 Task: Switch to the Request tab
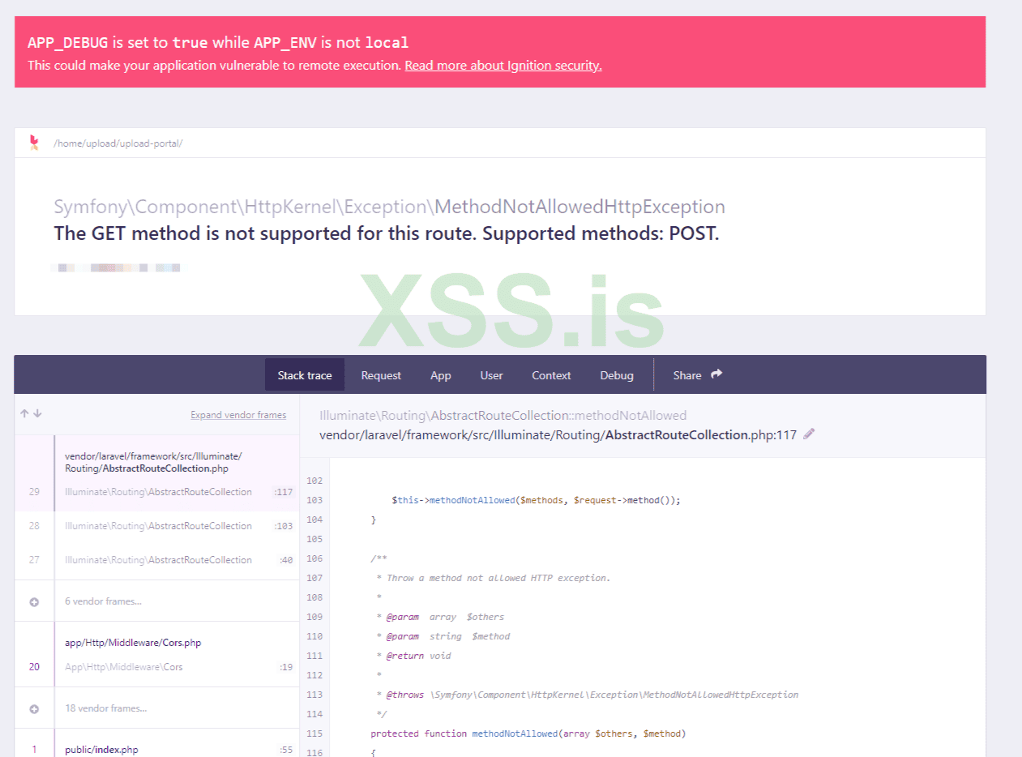tap(381, 375)
